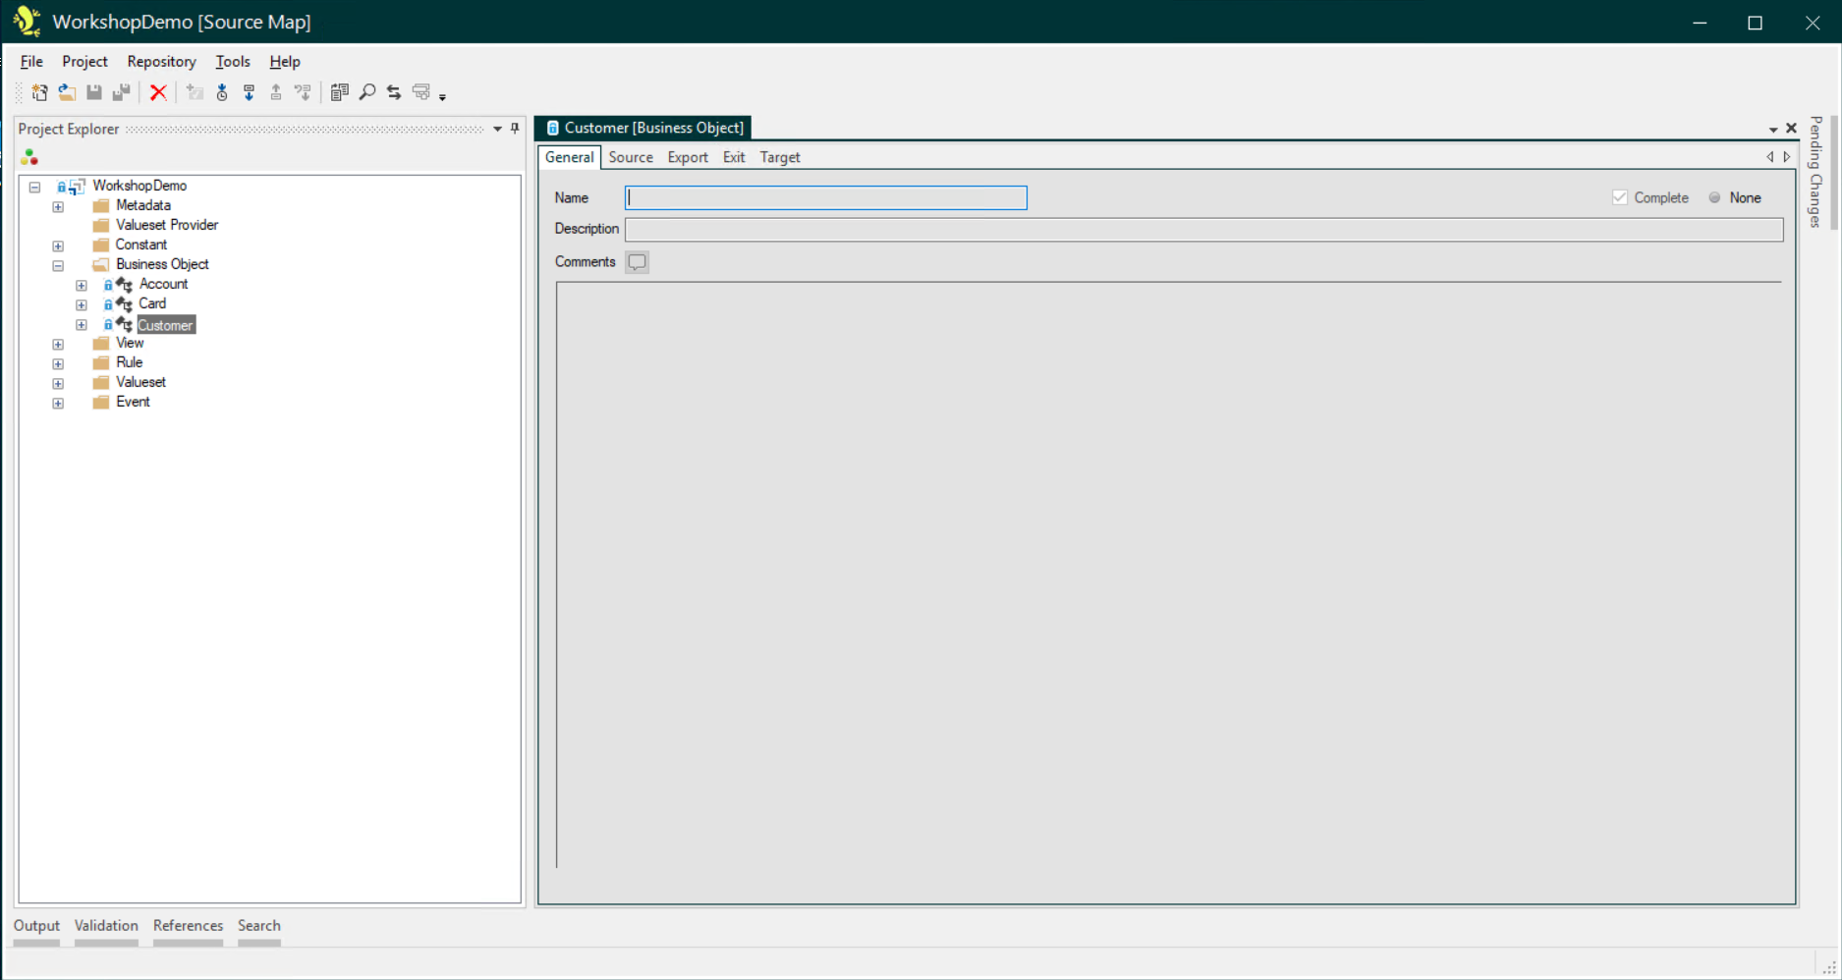Expand the Metadata folder node
1842x980 pixels.
[x=58, y=206]
